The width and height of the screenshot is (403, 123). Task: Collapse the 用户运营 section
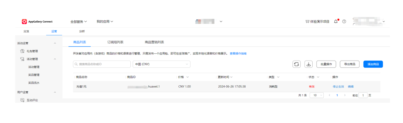55,92
